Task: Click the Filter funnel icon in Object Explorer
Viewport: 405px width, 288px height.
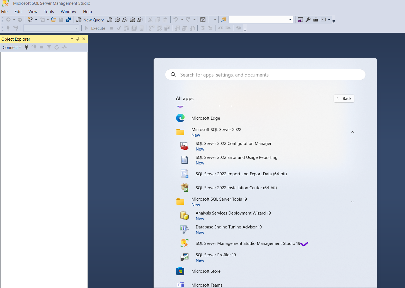Action: [49, 47]
